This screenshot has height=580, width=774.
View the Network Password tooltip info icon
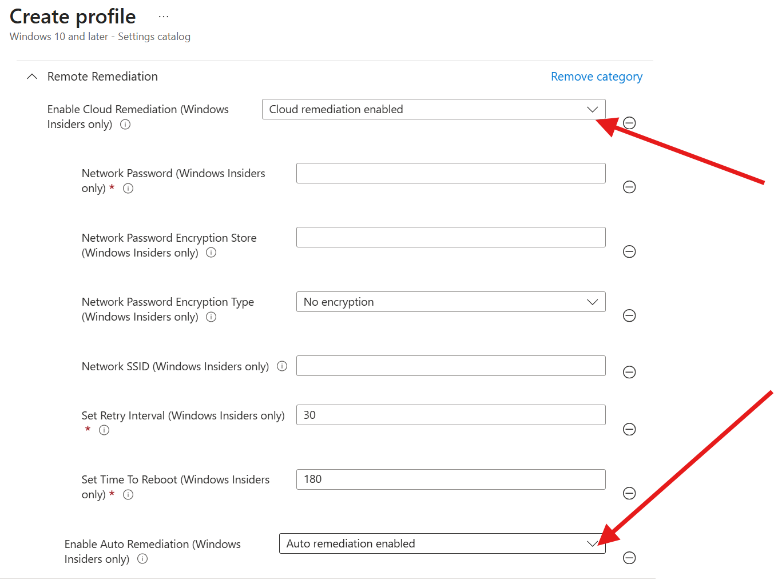pos(128,188)
